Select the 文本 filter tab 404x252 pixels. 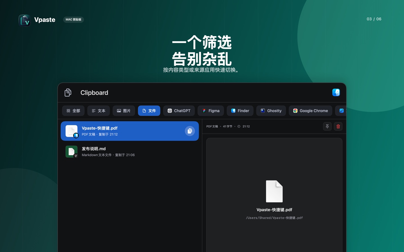coord(98,111)
